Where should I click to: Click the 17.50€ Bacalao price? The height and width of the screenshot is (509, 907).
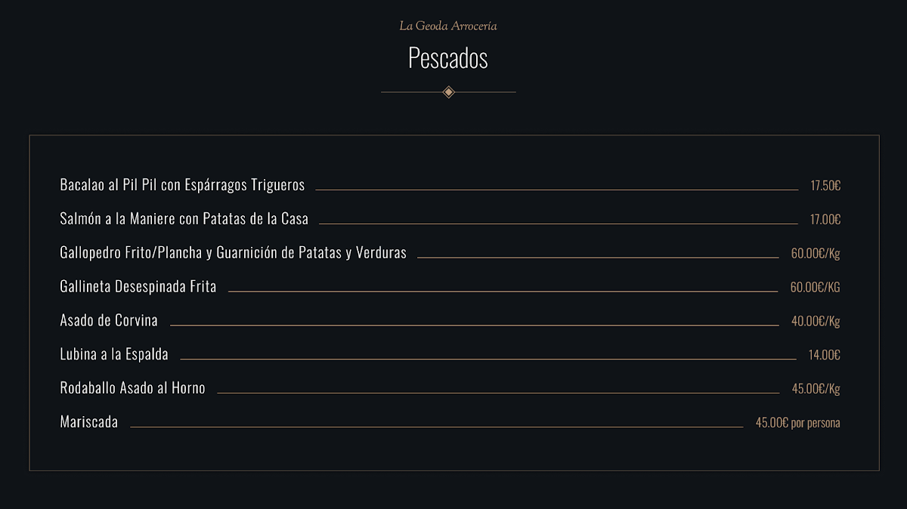pyautogui.click(x=825, y=186)
